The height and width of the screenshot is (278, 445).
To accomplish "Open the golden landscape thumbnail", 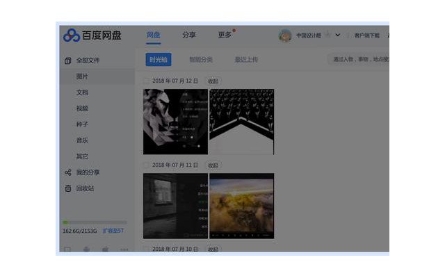I will [242, 206].
